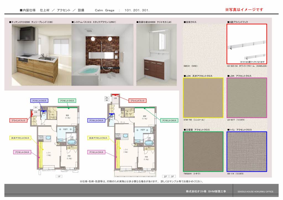Click red ブラインドフック label on 1F plan
This screenshot has height=200, width=283.
tap(19, 120)
